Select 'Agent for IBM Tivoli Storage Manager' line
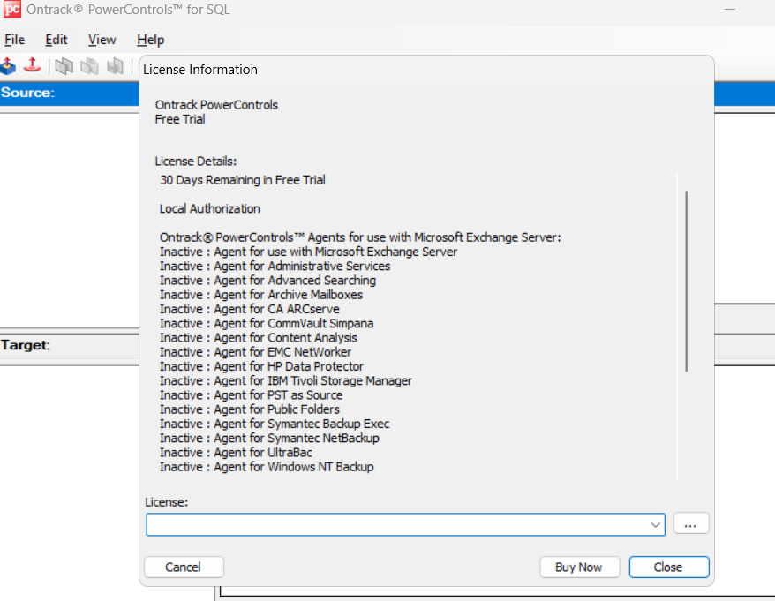 click(x=286, y=380)
